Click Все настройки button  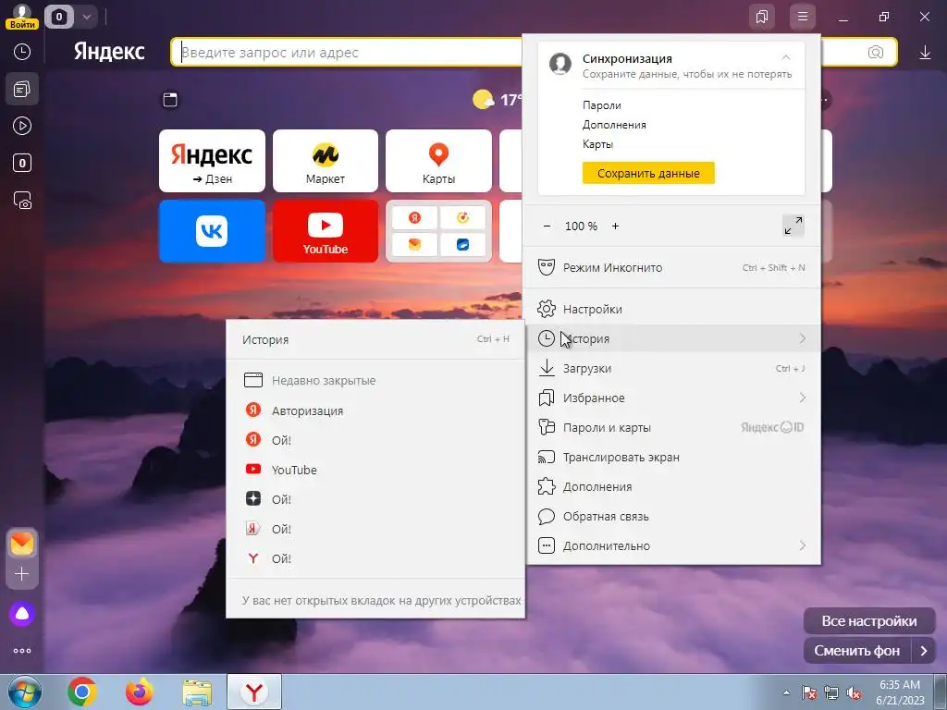point(869,620)
